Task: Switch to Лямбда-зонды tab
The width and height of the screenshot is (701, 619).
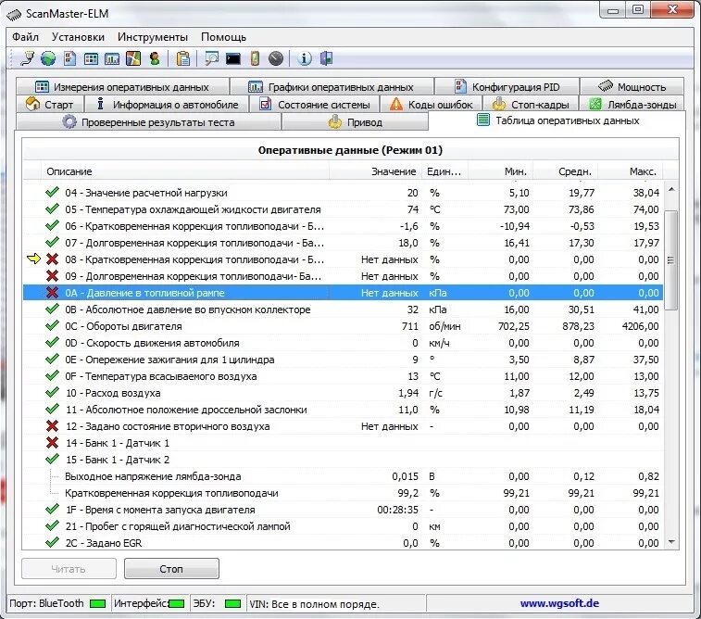Action: 632,105
